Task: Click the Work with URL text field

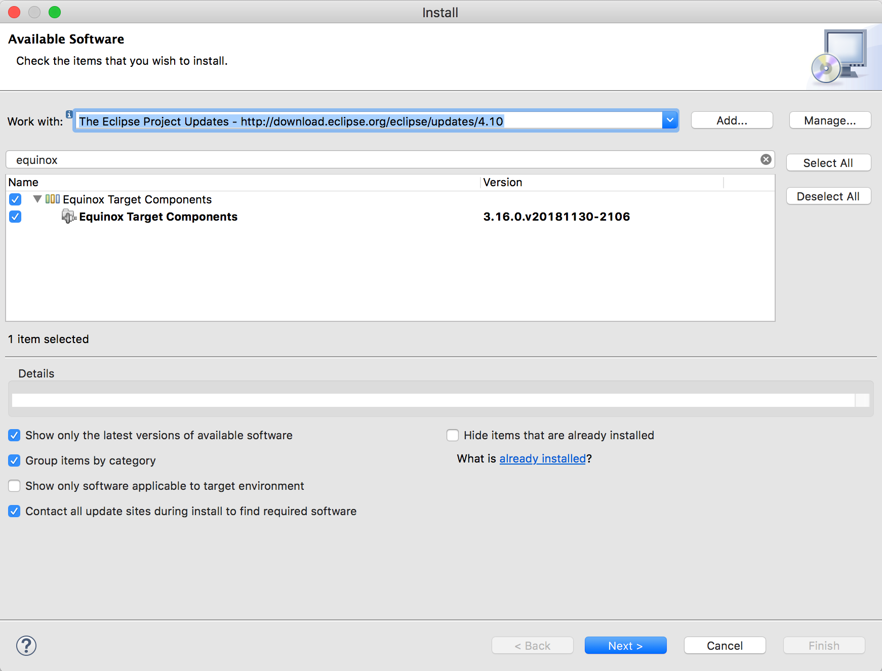Action: [369, 121]
